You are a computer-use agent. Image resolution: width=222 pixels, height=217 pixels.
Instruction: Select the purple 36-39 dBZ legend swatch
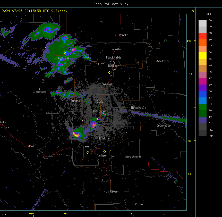click(x=202, y=88)
